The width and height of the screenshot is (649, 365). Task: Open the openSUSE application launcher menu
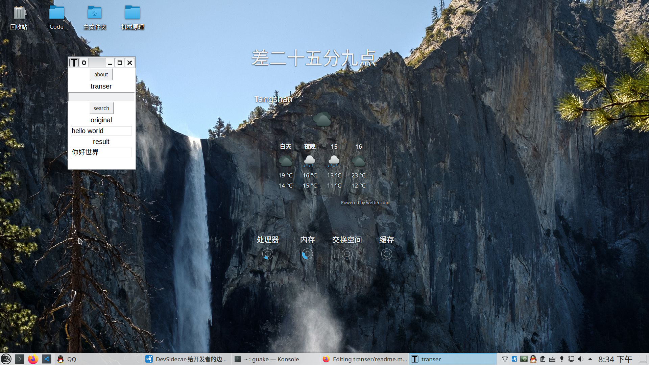click(6, 359)
